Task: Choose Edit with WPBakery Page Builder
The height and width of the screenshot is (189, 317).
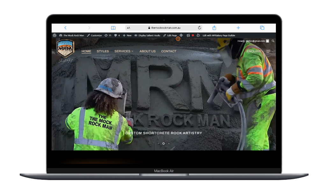Action: pyautogui.click(x=219, y=35)
